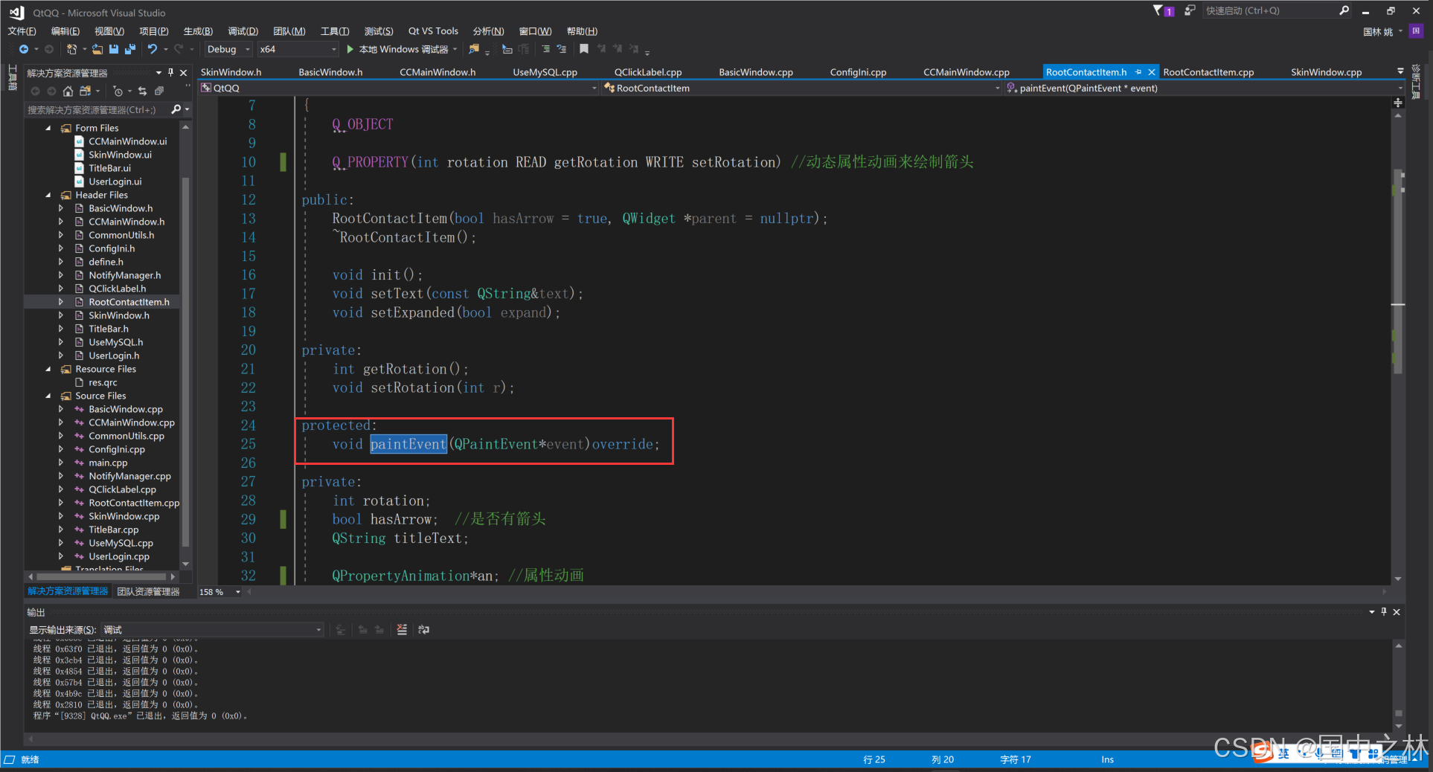Switch to the RootContactItem.cpp tab

(x=1208, y=72)
